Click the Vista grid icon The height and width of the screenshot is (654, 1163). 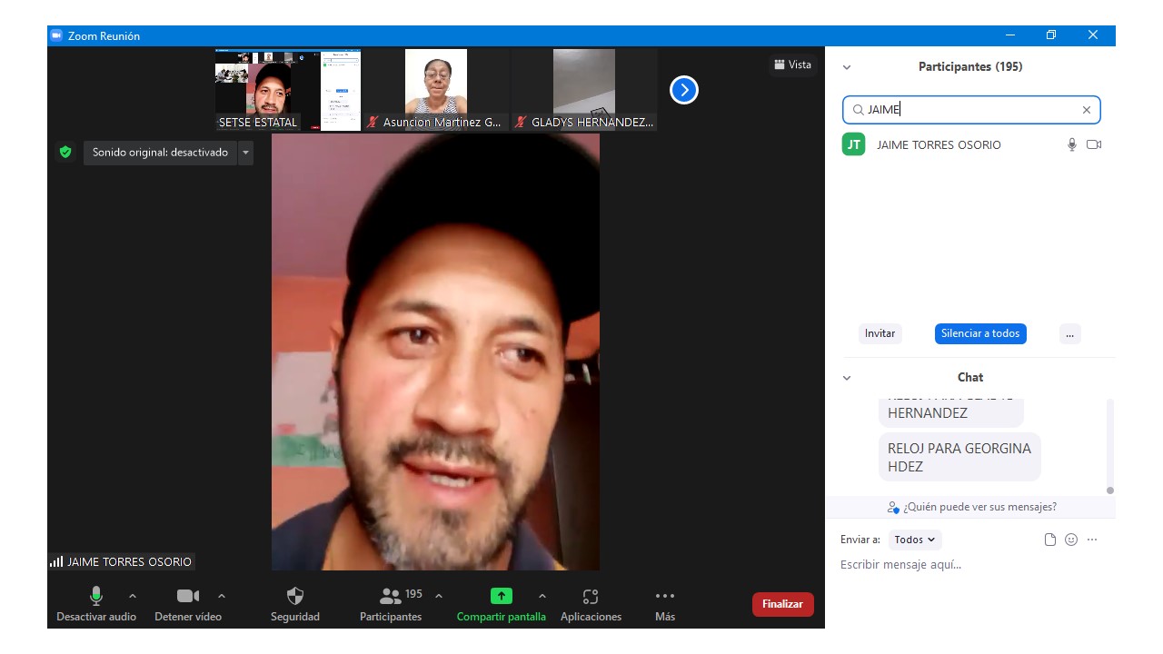click(x=779, y=64)
